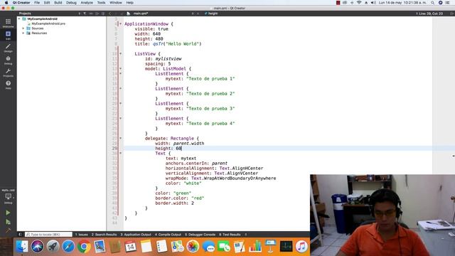Open the Qt Creator application menu
Screen dimensions: 455x256
pos(21,3)
